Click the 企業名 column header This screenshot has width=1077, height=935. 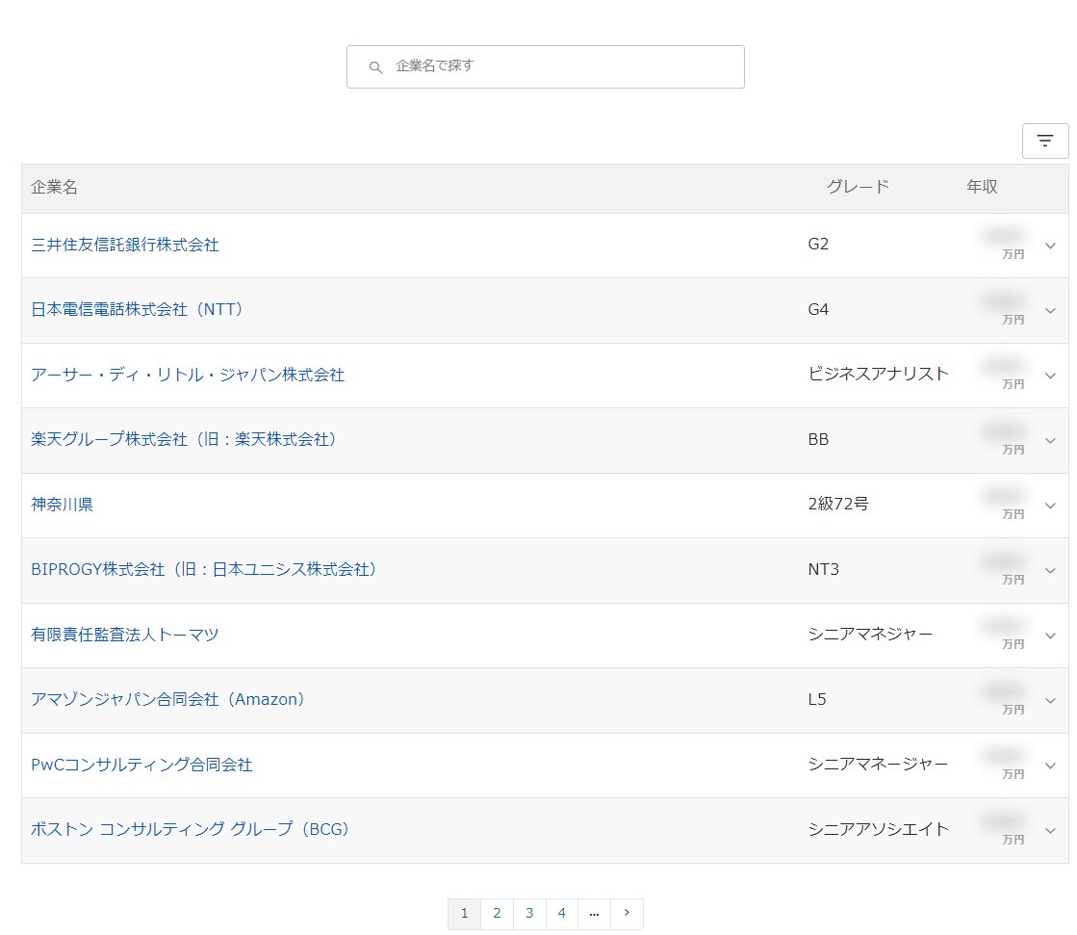pyautogui.click(x=54, y=187)
